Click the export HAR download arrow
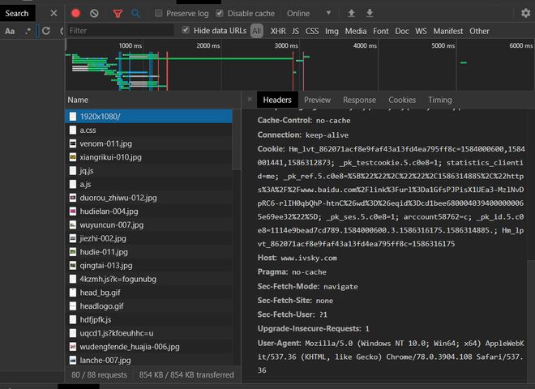Screen dimensions: 535x389 tap(370, 13)
